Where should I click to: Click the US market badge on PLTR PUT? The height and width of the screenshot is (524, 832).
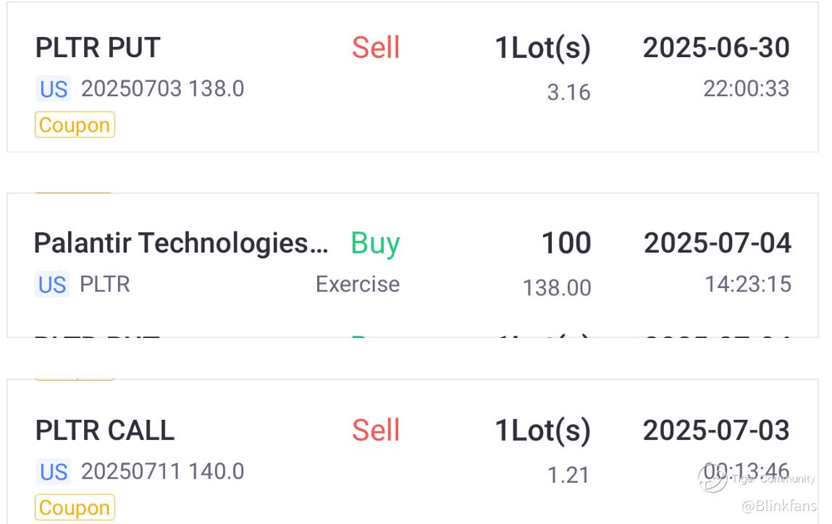(53, 89)
